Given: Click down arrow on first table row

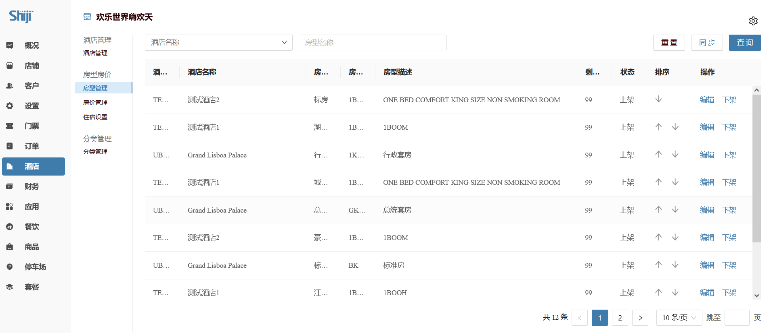Looking at the screenshot, I should (x=658, y=99).
